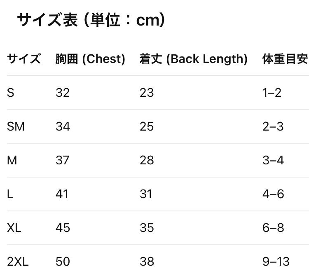Click chest value 45 in XL row
This screenshot has width=309, height=276.
tap(63, 228)
